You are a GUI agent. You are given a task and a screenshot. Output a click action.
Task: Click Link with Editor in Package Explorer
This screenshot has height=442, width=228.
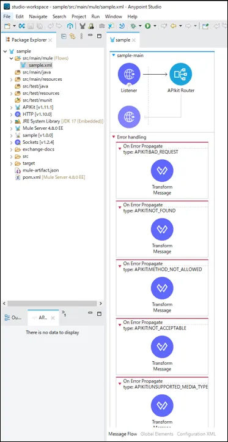(73, 36)
